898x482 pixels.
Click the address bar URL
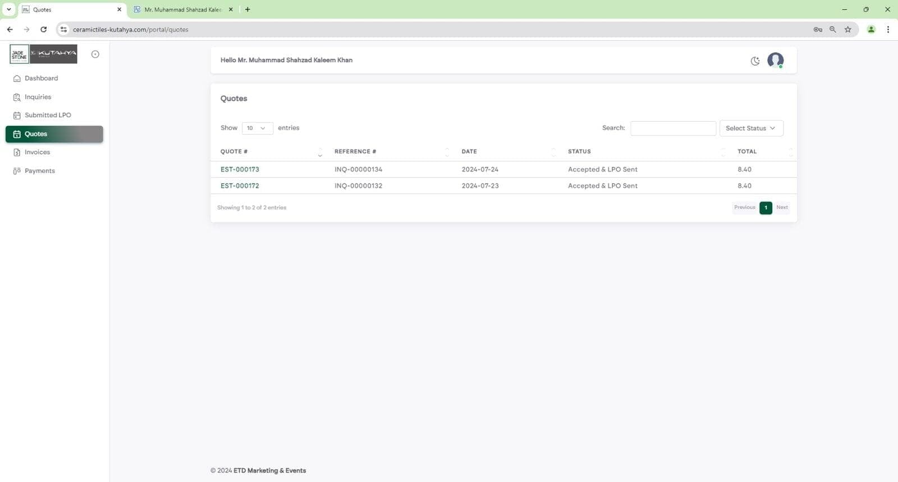click(x=131, y=30)
